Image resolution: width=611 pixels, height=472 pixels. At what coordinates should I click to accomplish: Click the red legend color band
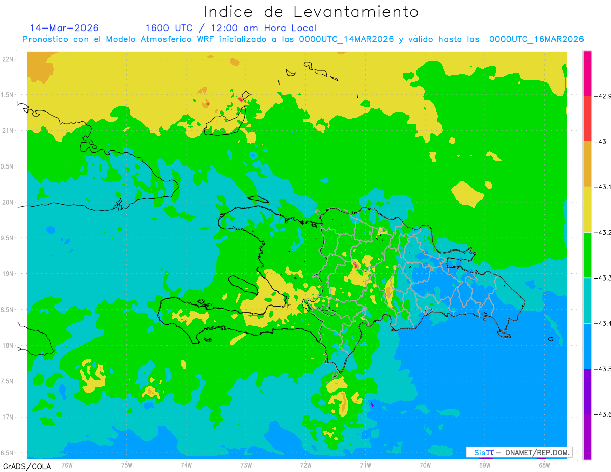[587, 119]
